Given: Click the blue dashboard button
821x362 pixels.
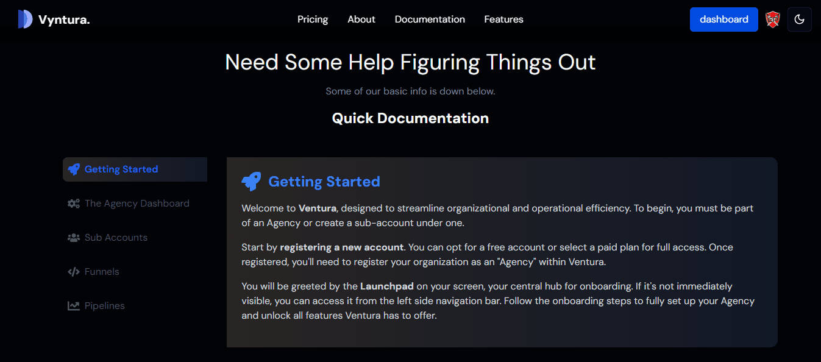Looking at the screenshot, I should pyautogui.click(x=723, y=20).
